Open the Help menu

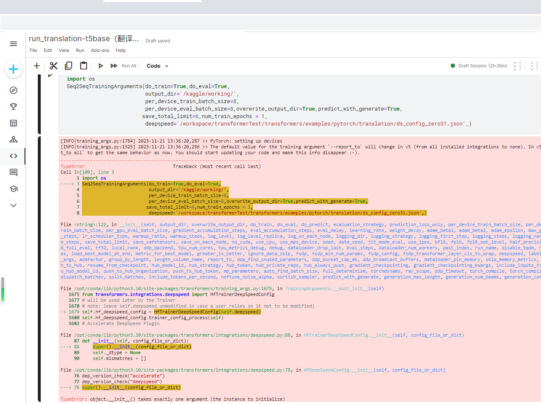point(120,50)
